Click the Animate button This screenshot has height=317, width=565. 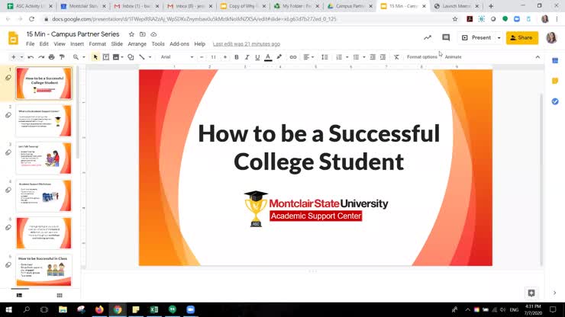click(x=453, y=57)
